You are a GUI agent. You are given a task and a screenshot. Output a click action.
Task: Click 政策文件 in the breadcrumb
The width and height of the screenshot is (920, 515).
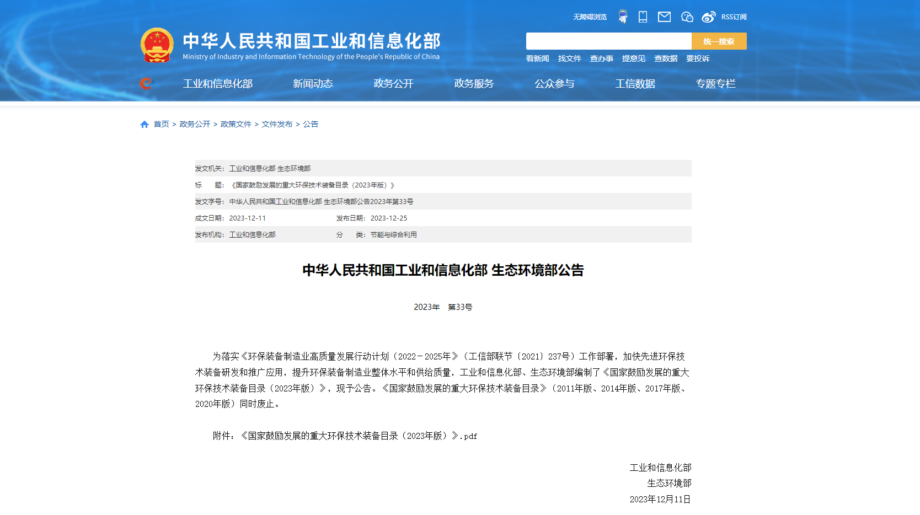coord(236,125)
